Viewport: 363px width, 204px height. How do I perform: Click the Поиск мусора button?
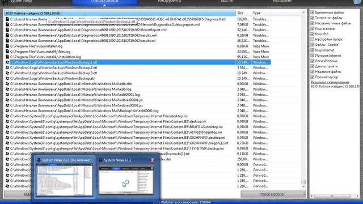(271, 194)
